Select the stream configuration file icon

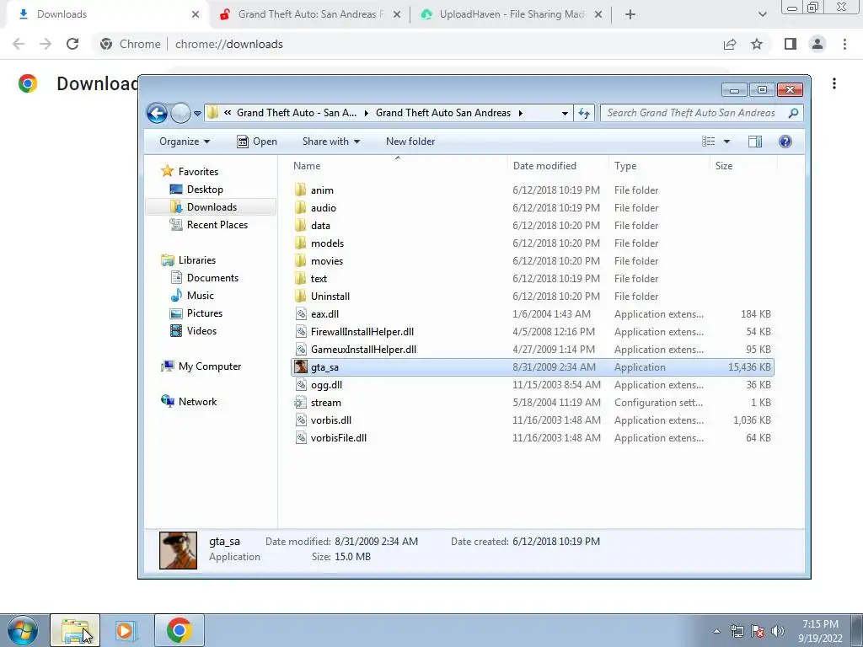[x=301, y=402]
